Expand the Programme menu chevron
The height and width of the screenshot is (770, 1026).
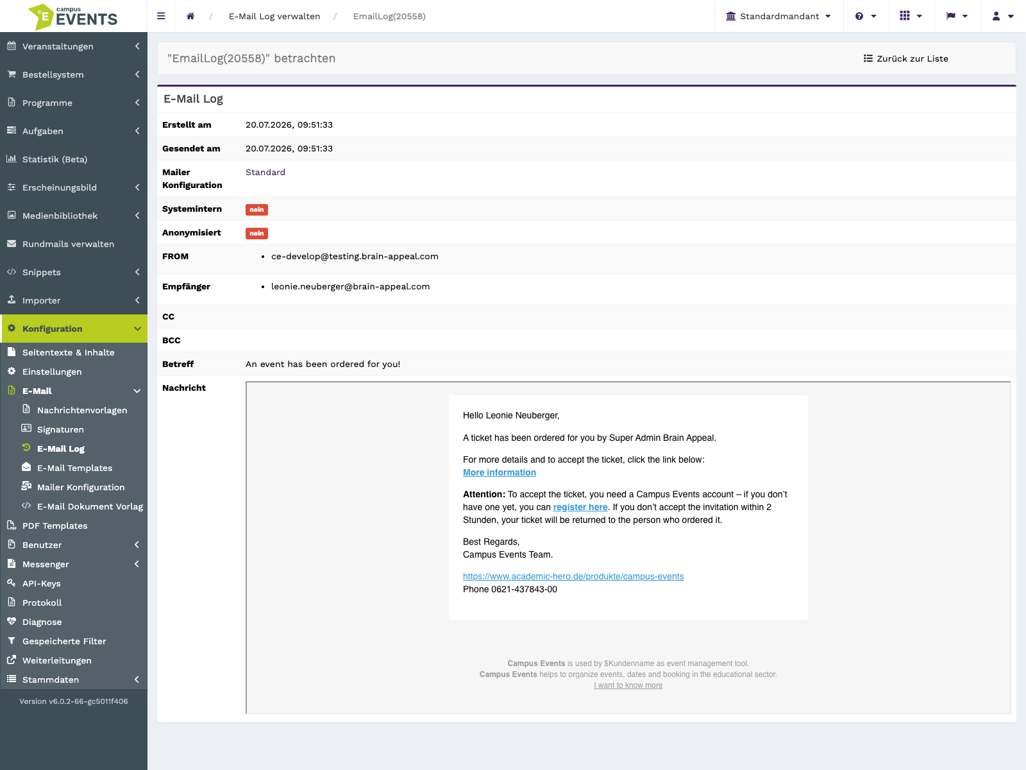137,103
